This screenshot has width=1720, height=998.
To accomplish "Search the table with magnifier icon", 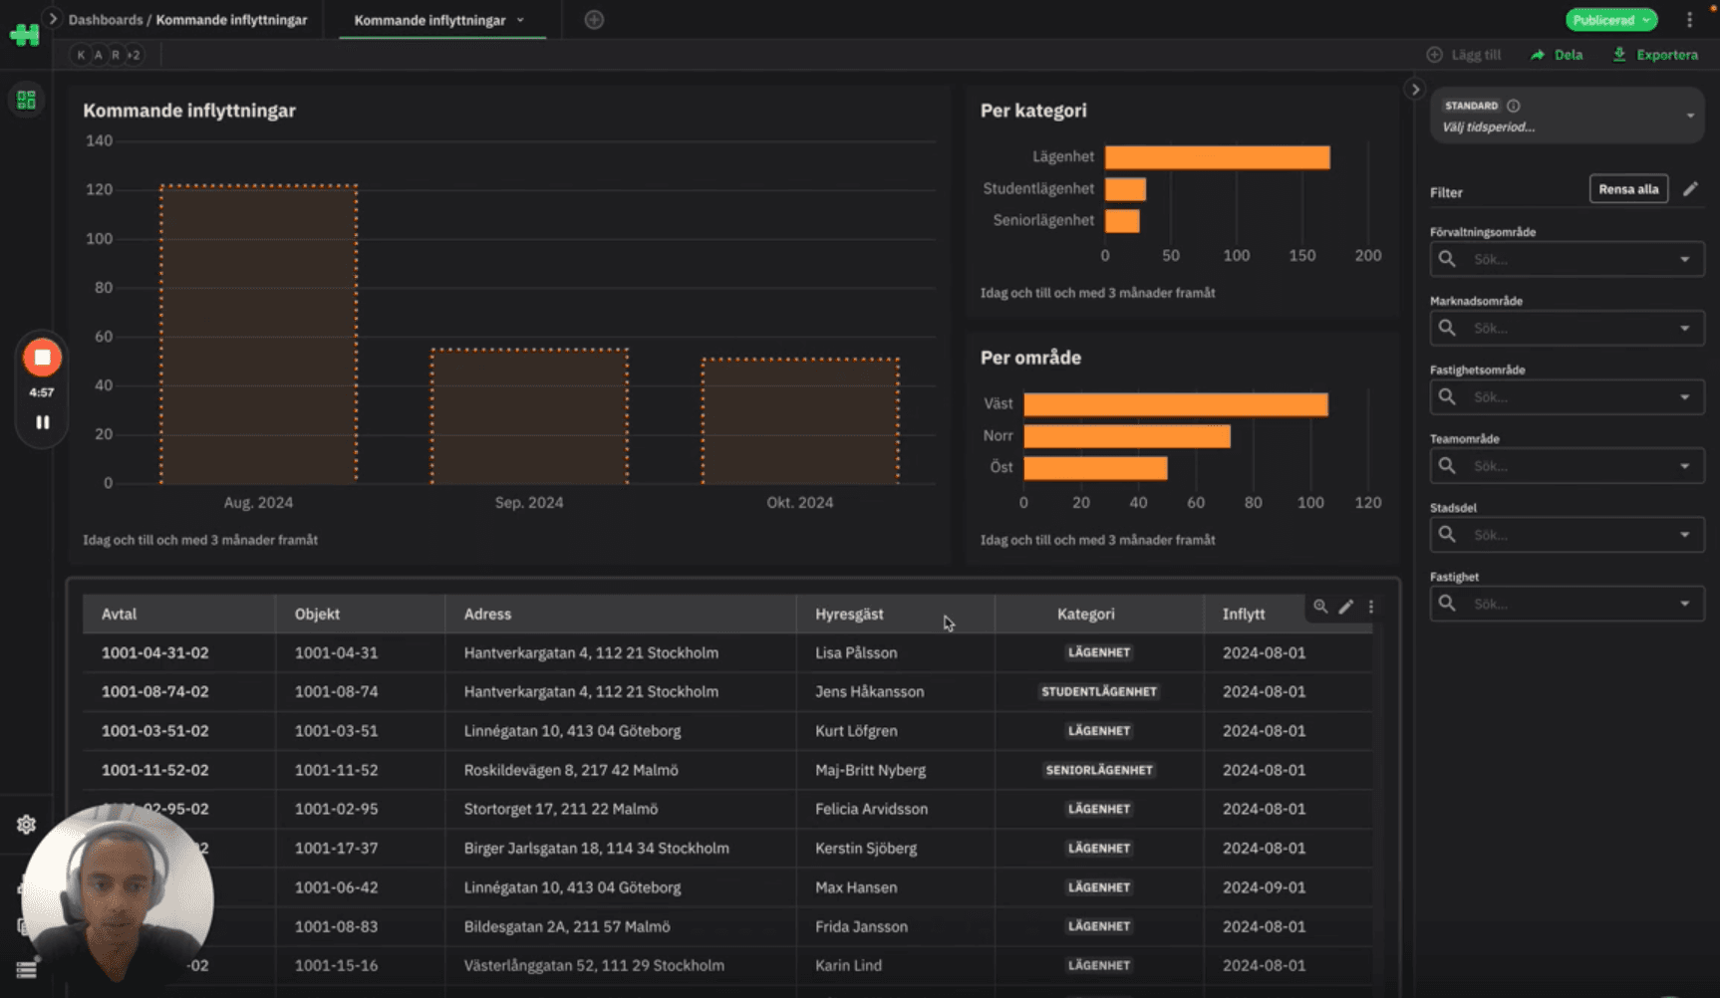I will click(x=1320, y=607).
